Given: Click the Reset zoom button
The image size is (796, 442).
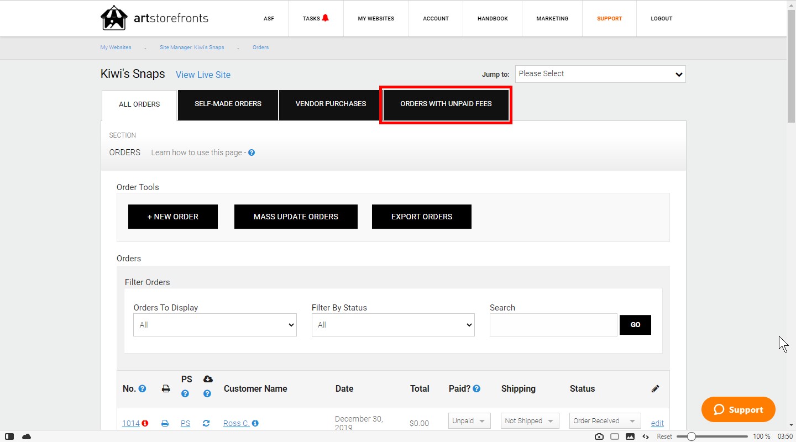Looking at the screenshot, I should 664,436.
